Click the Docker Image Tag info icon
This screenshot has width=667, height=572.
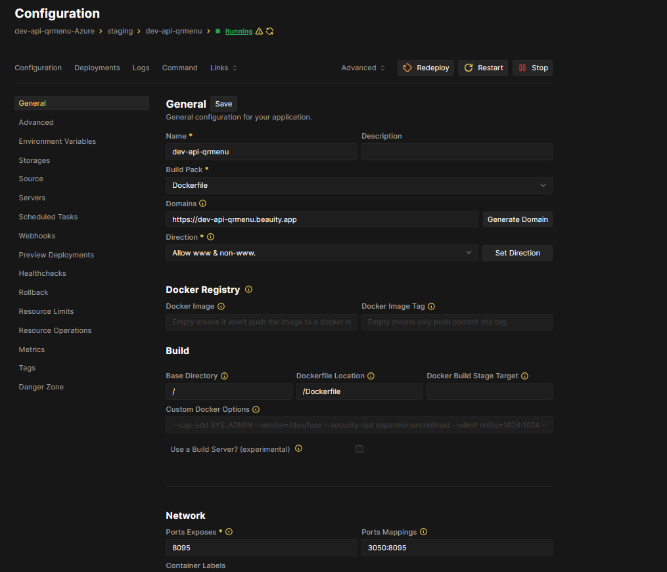pos(431,307)
